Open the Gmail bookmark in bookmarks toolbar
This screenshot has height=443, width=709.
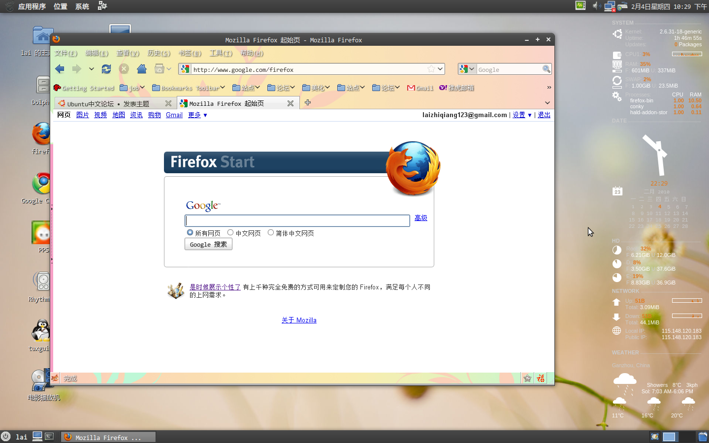(x=420, y=88)
